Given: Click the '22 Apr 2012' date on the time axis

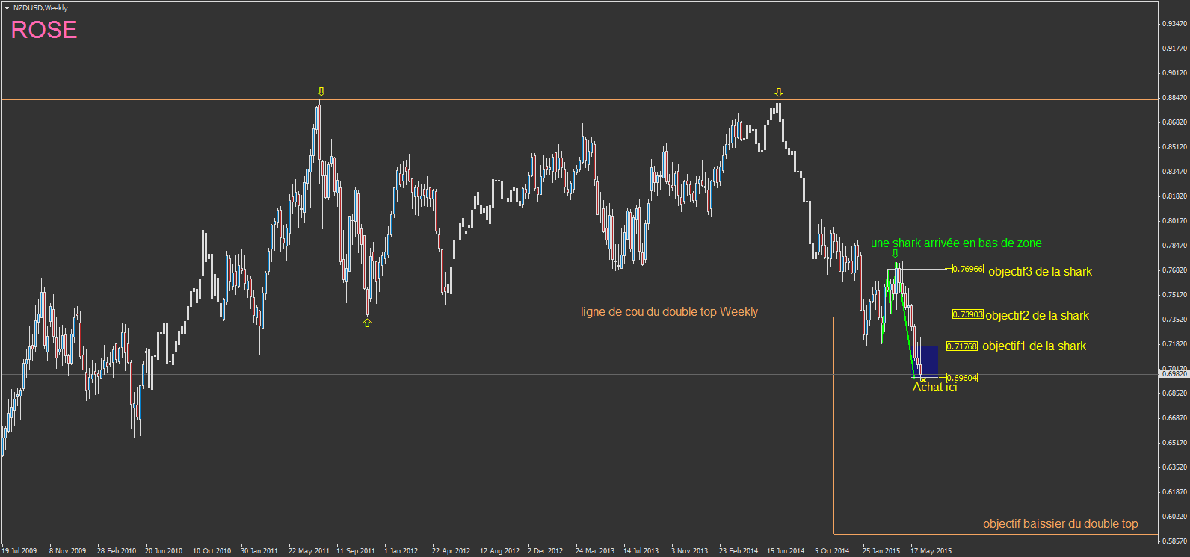Looking at the screenshot, I should 451,551.
